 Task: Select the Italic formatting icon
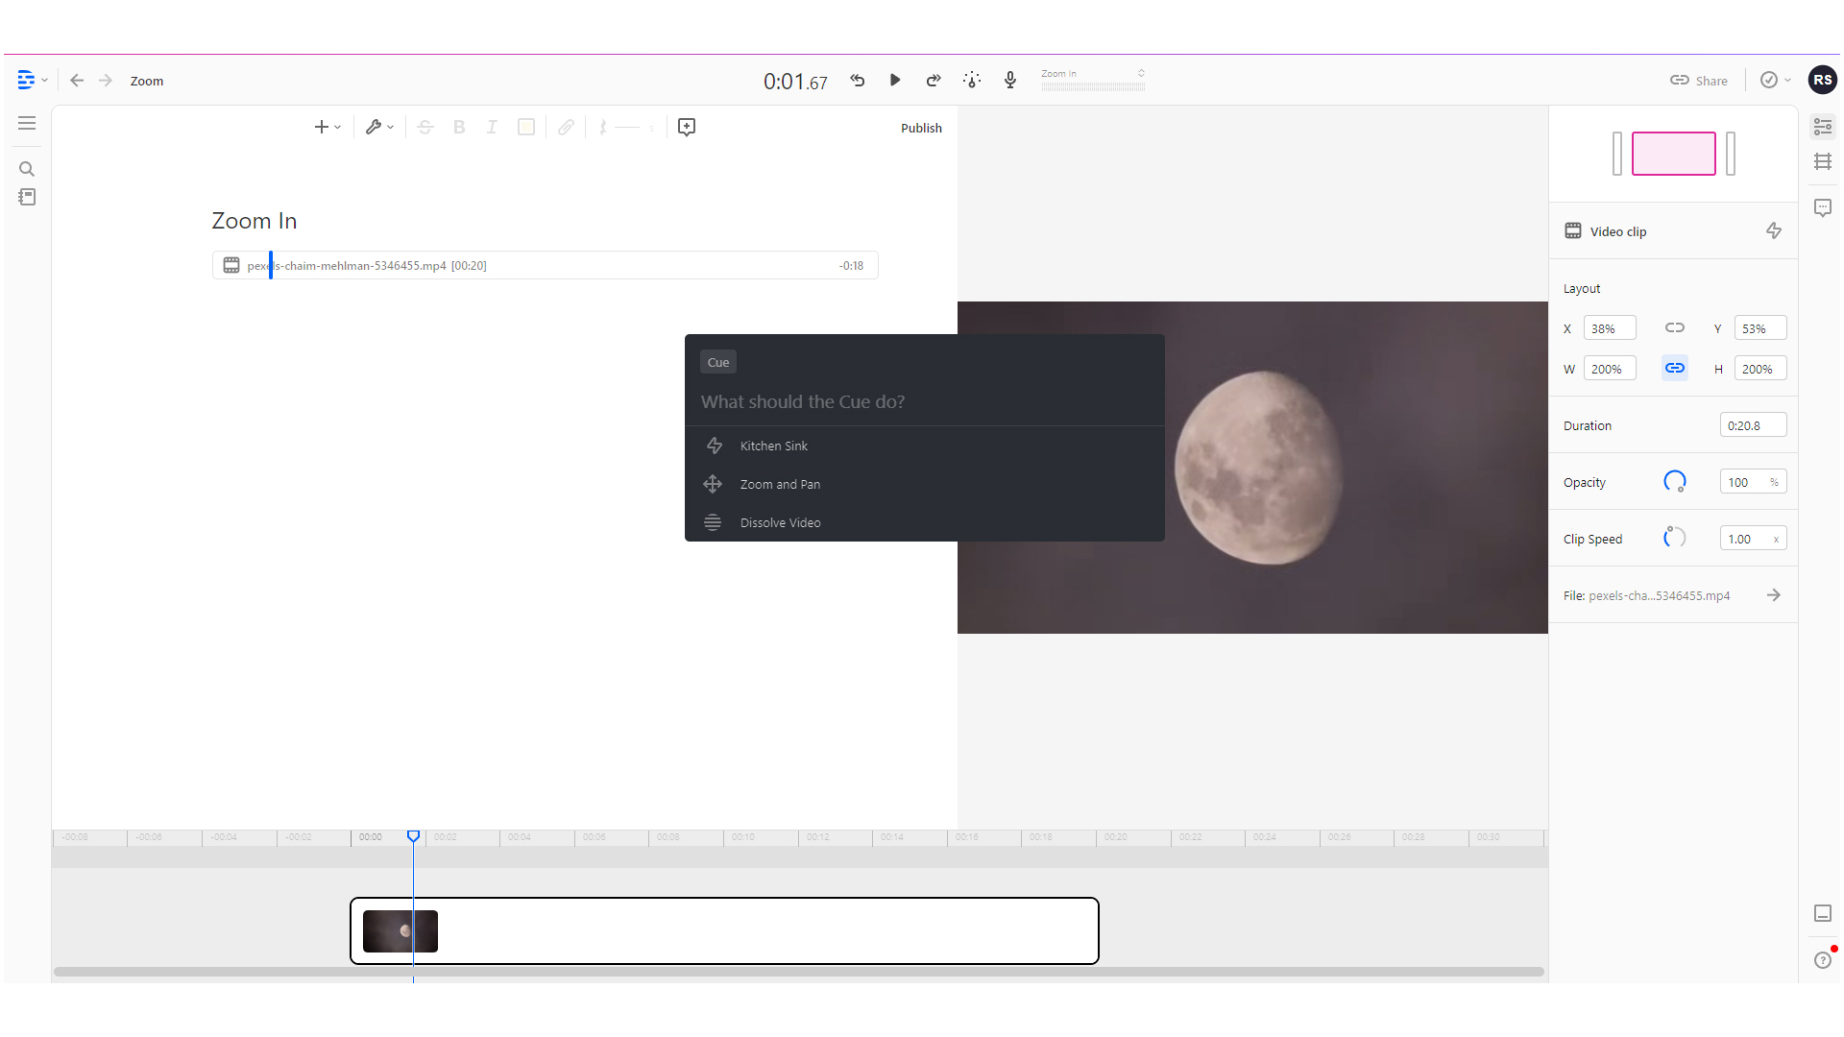(492, 126)
